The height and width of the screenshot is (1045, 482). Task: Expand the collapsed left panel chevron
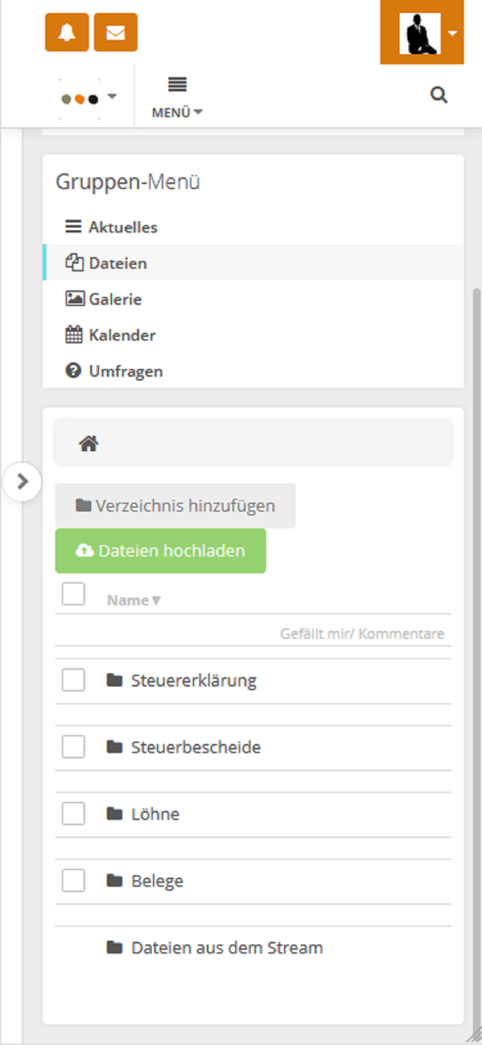24,481
